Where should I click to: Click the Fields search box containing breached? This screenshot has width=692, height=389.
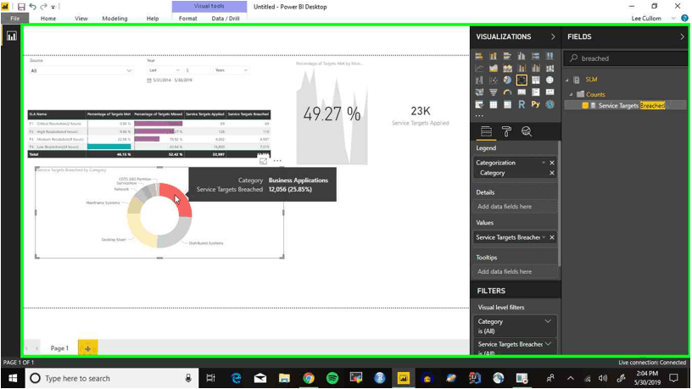coord(625,58)
